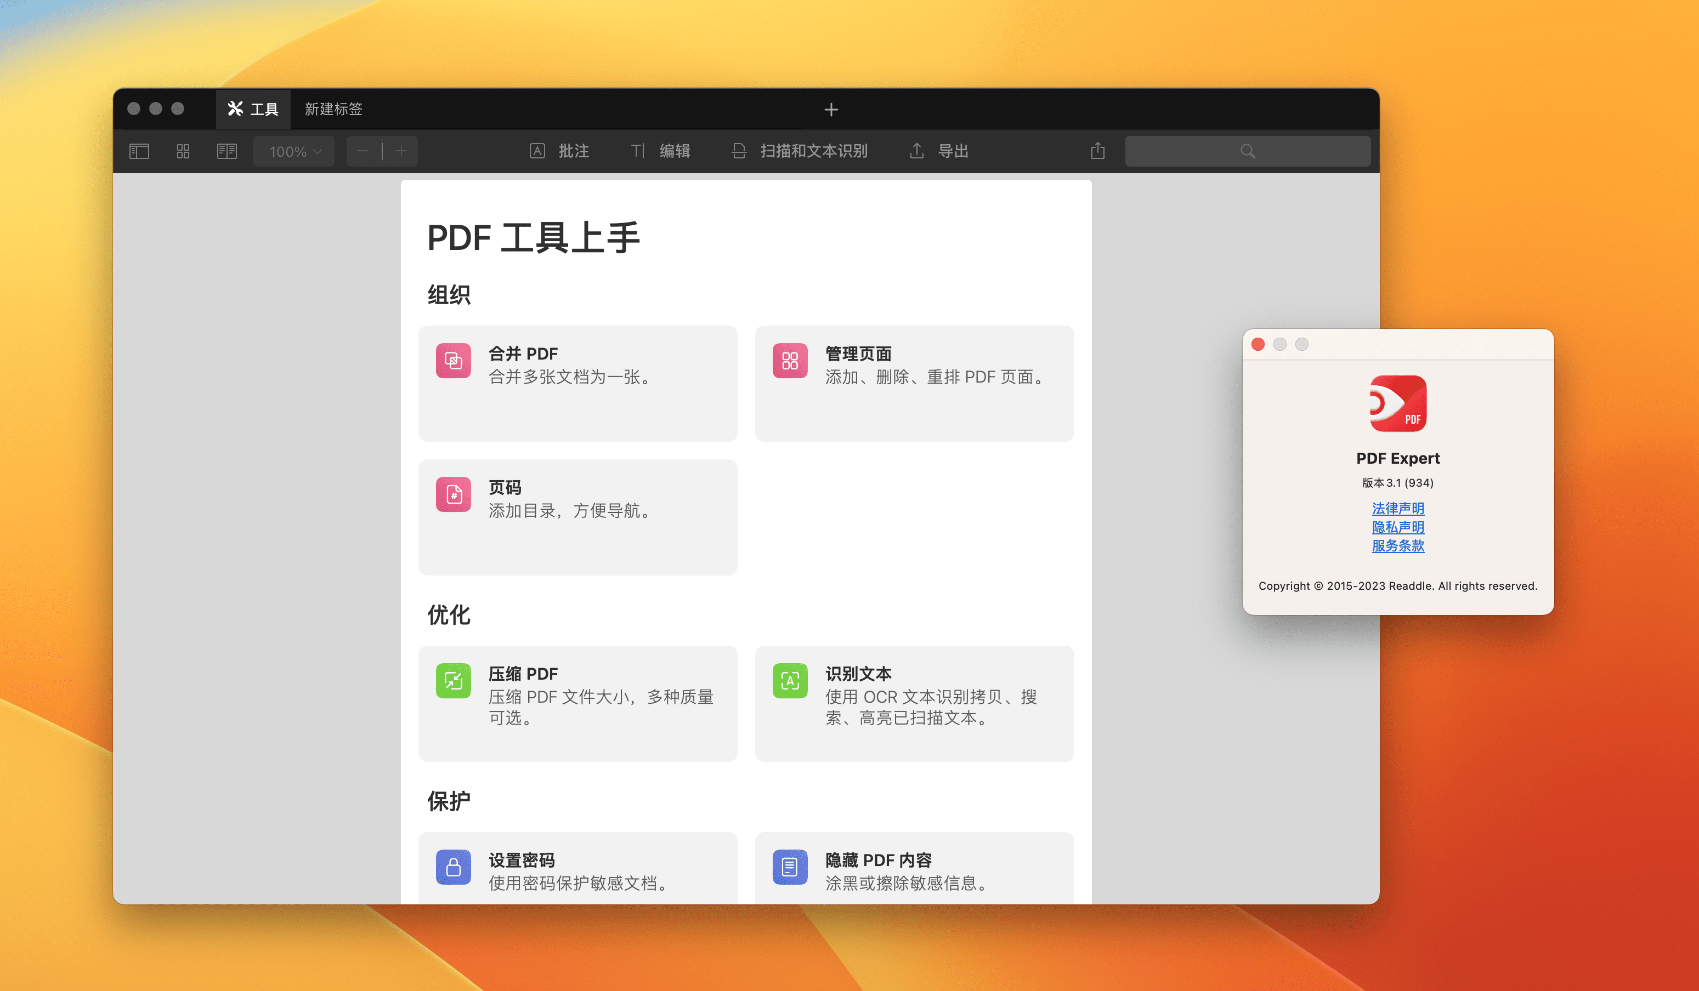Click the zoom in plus button
The width and height of the screenshot is (1699, 991).
point(401,151)
